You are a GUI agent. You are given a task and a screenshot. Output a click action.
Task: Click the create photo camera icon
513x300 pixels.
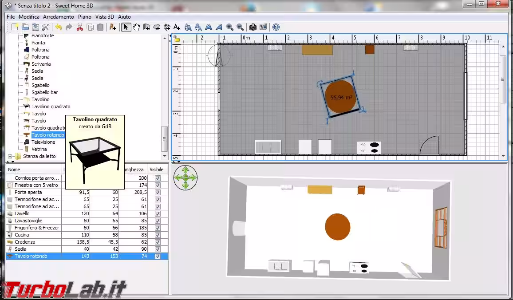coord(253,27)
